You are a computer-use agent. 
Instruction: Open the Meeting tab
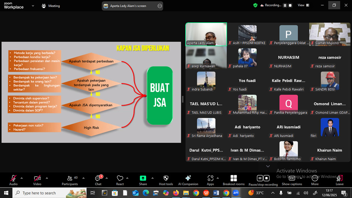(51, 6)
